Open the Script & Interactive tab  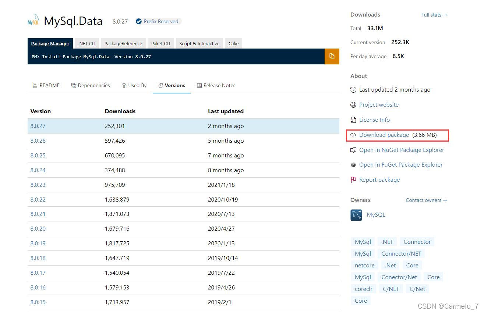click(199, 43)
